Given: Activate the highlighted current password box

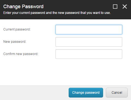Looking at the screenshot, I should (89, 29).
